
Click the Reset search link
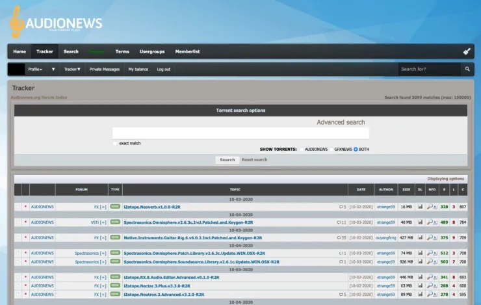[x=254, y=159]
